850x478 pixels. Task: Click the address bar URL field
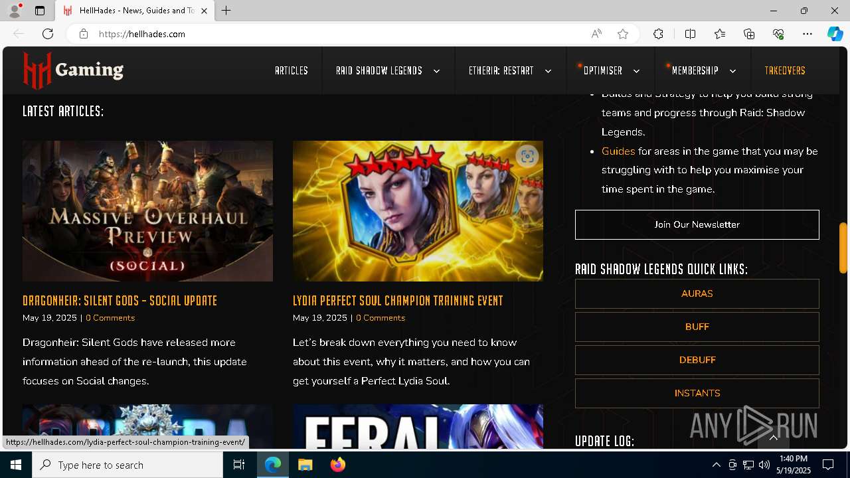click(339, 34)
